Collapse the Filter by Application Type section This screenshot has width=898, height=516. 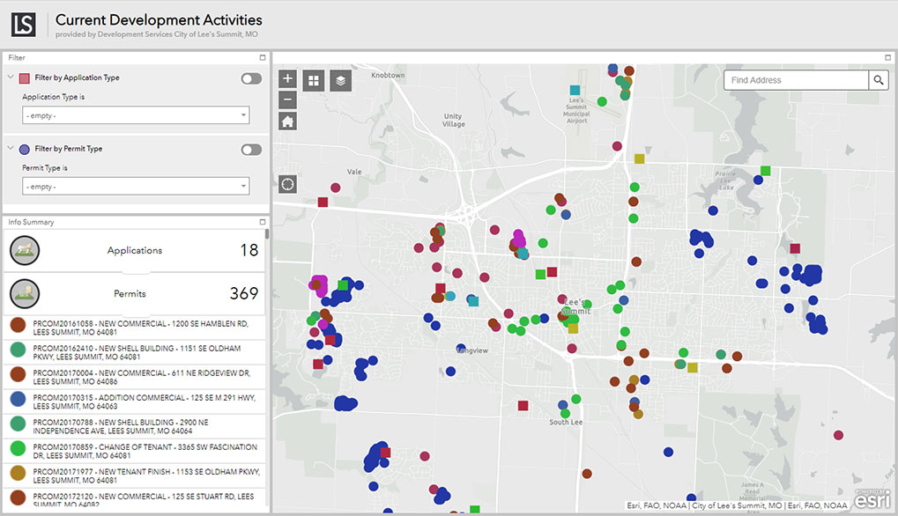point(11,77)
